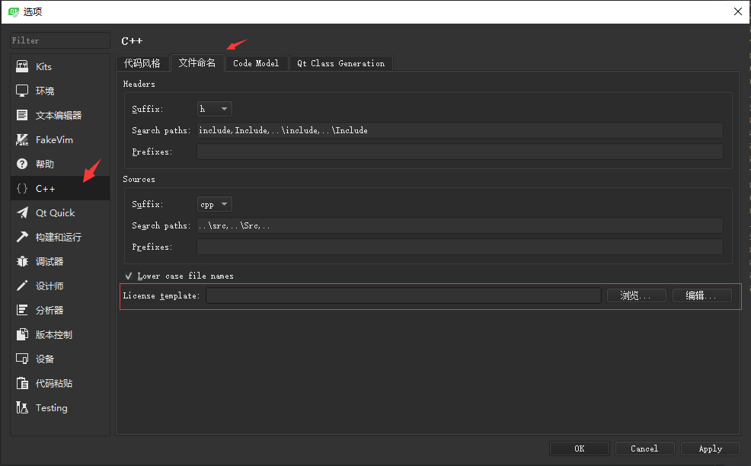The image size is (751, 466).
Task: Open the Qt Quick paper plane icon
Action: click(x=22, y=212)
